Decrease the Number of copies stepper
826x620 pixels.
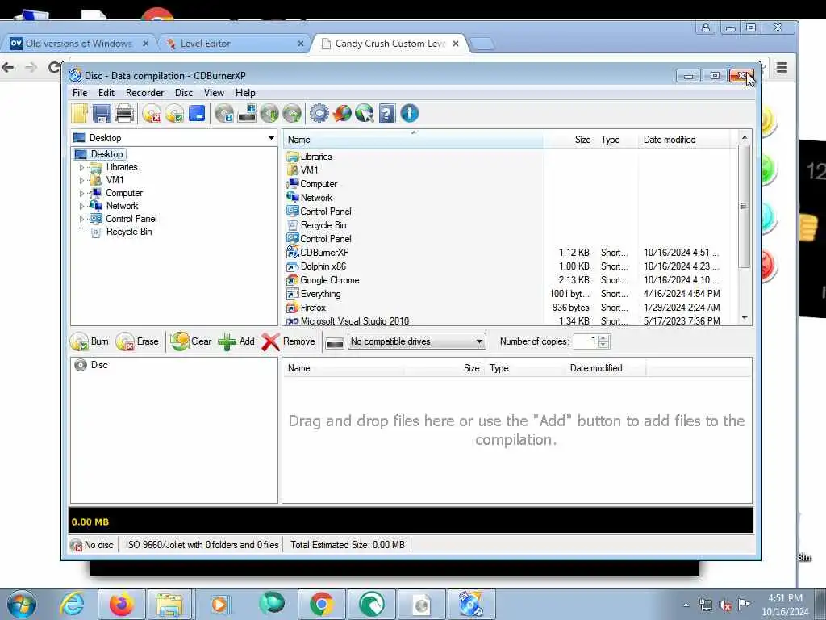pyautogui.click(x=603, y=345)
